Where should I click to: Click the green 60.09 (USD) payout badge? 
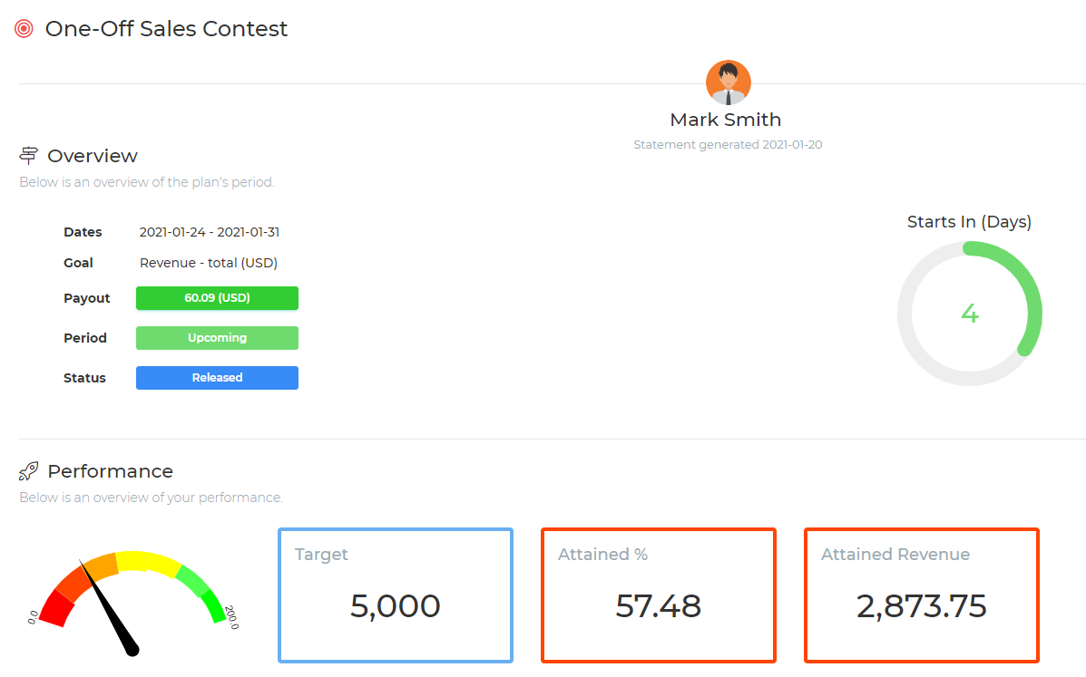pos(217,298)
